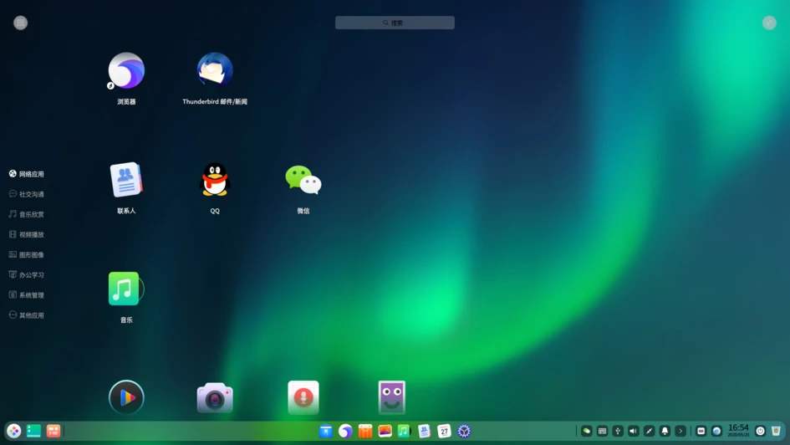Click the round button at top right corner
Image resolution: width=790 pixels, height=445 pixels.
click(x=769, y=23)
